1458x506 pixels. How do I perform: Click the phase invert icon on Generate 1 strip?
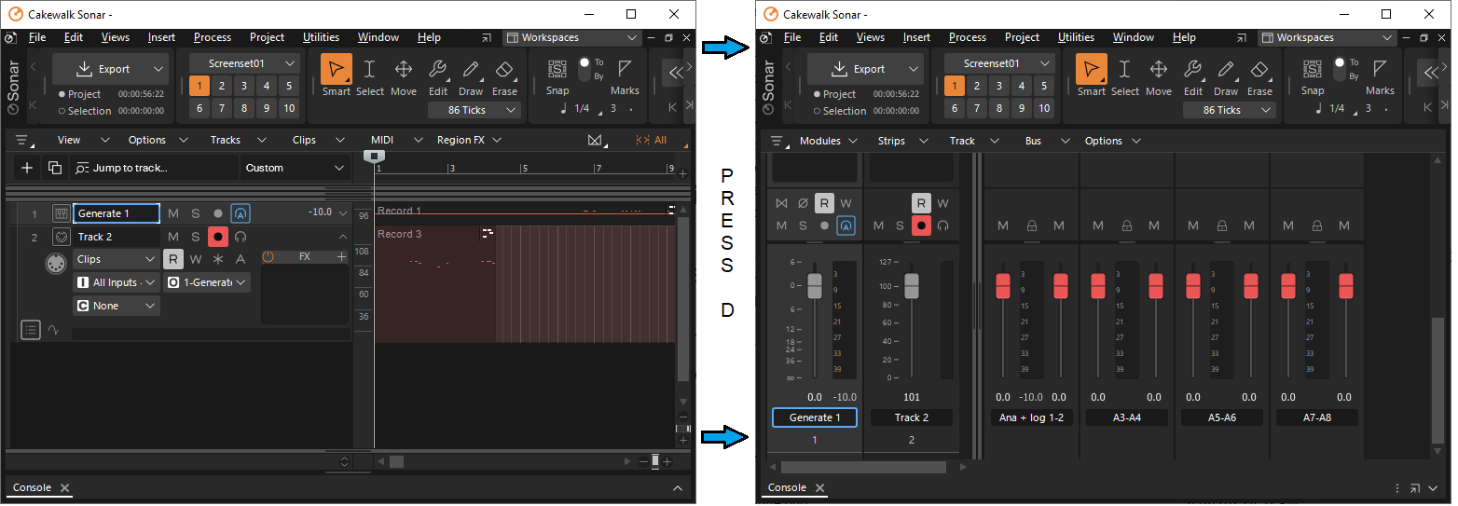click(x=803, y=203)
